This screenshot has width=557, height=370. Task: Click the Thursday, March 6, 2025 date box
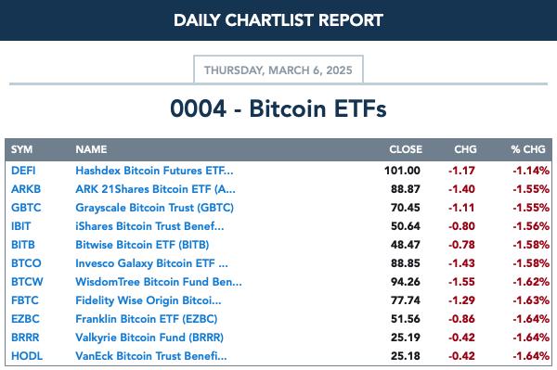tap(278, 70)
